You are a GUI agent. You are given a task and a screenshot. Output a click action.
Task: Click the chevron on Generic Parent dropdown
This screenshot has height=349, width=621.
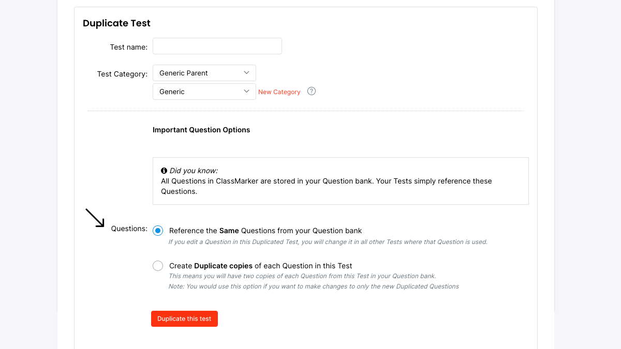[246, 73]
